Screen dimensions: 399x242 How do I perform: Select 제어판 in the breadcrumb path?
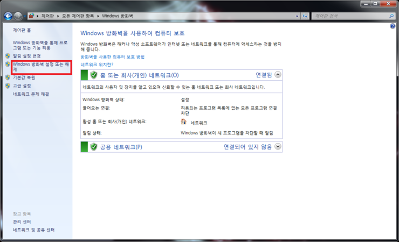pos(47,16)
